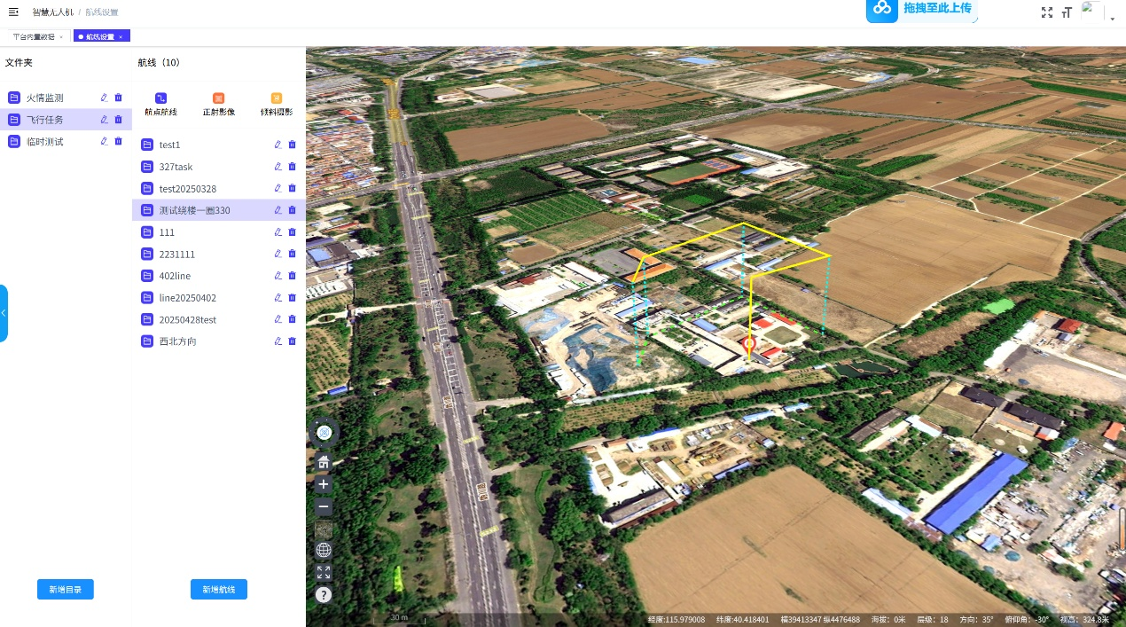1126x627 pixels.
Task: Zoom out on the map
Action: click(x=324, y=507)
